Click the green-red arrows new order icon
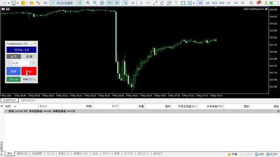 [38, 3]
